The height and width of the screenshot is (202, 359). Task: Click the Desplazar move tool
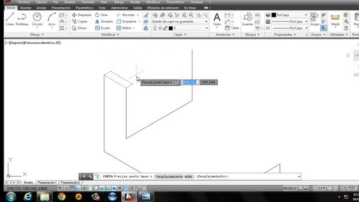(x=82, y=15)
